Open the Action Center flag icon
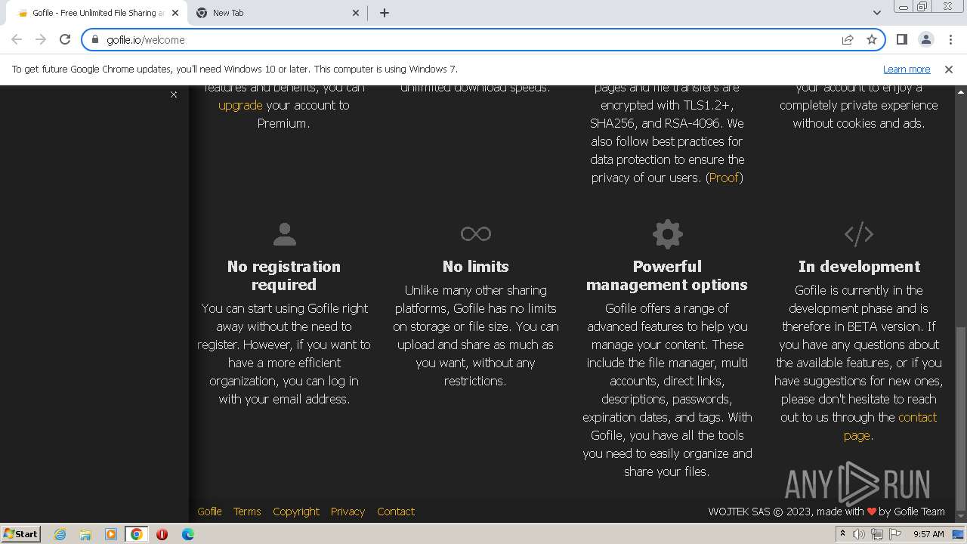967x544 pixels. click(895, 534)
